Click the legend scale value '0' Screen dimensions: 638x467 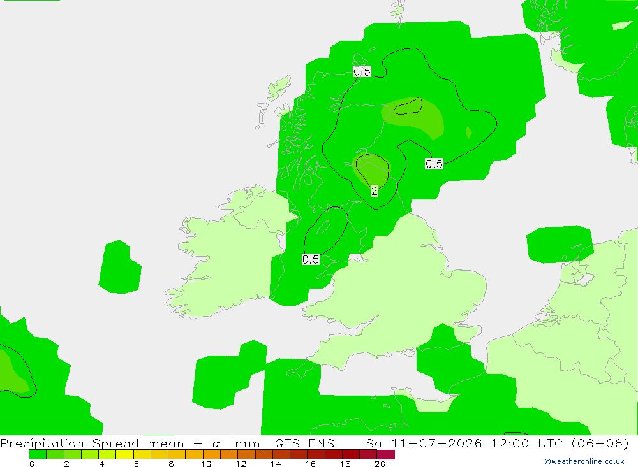pos(32,464)
